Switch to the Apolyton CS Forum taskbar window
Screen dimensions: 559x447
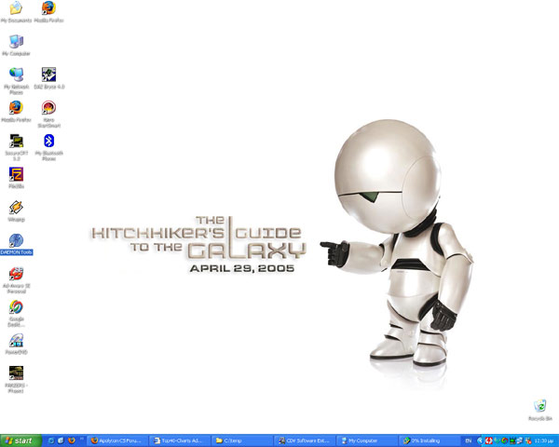pyautogui.click(x=118, y=440)
